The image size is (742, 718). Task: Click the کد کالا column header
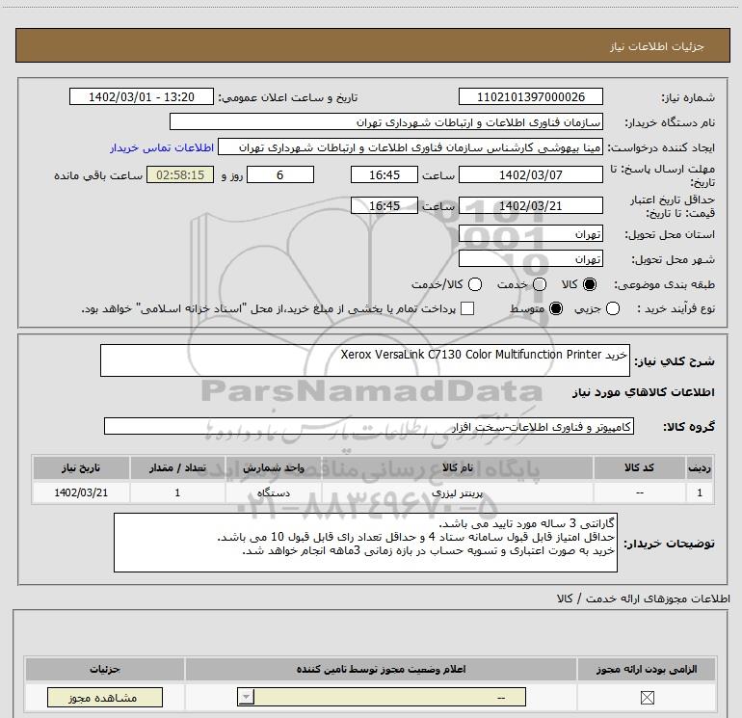pyautogui.click(x=639, y=467)
